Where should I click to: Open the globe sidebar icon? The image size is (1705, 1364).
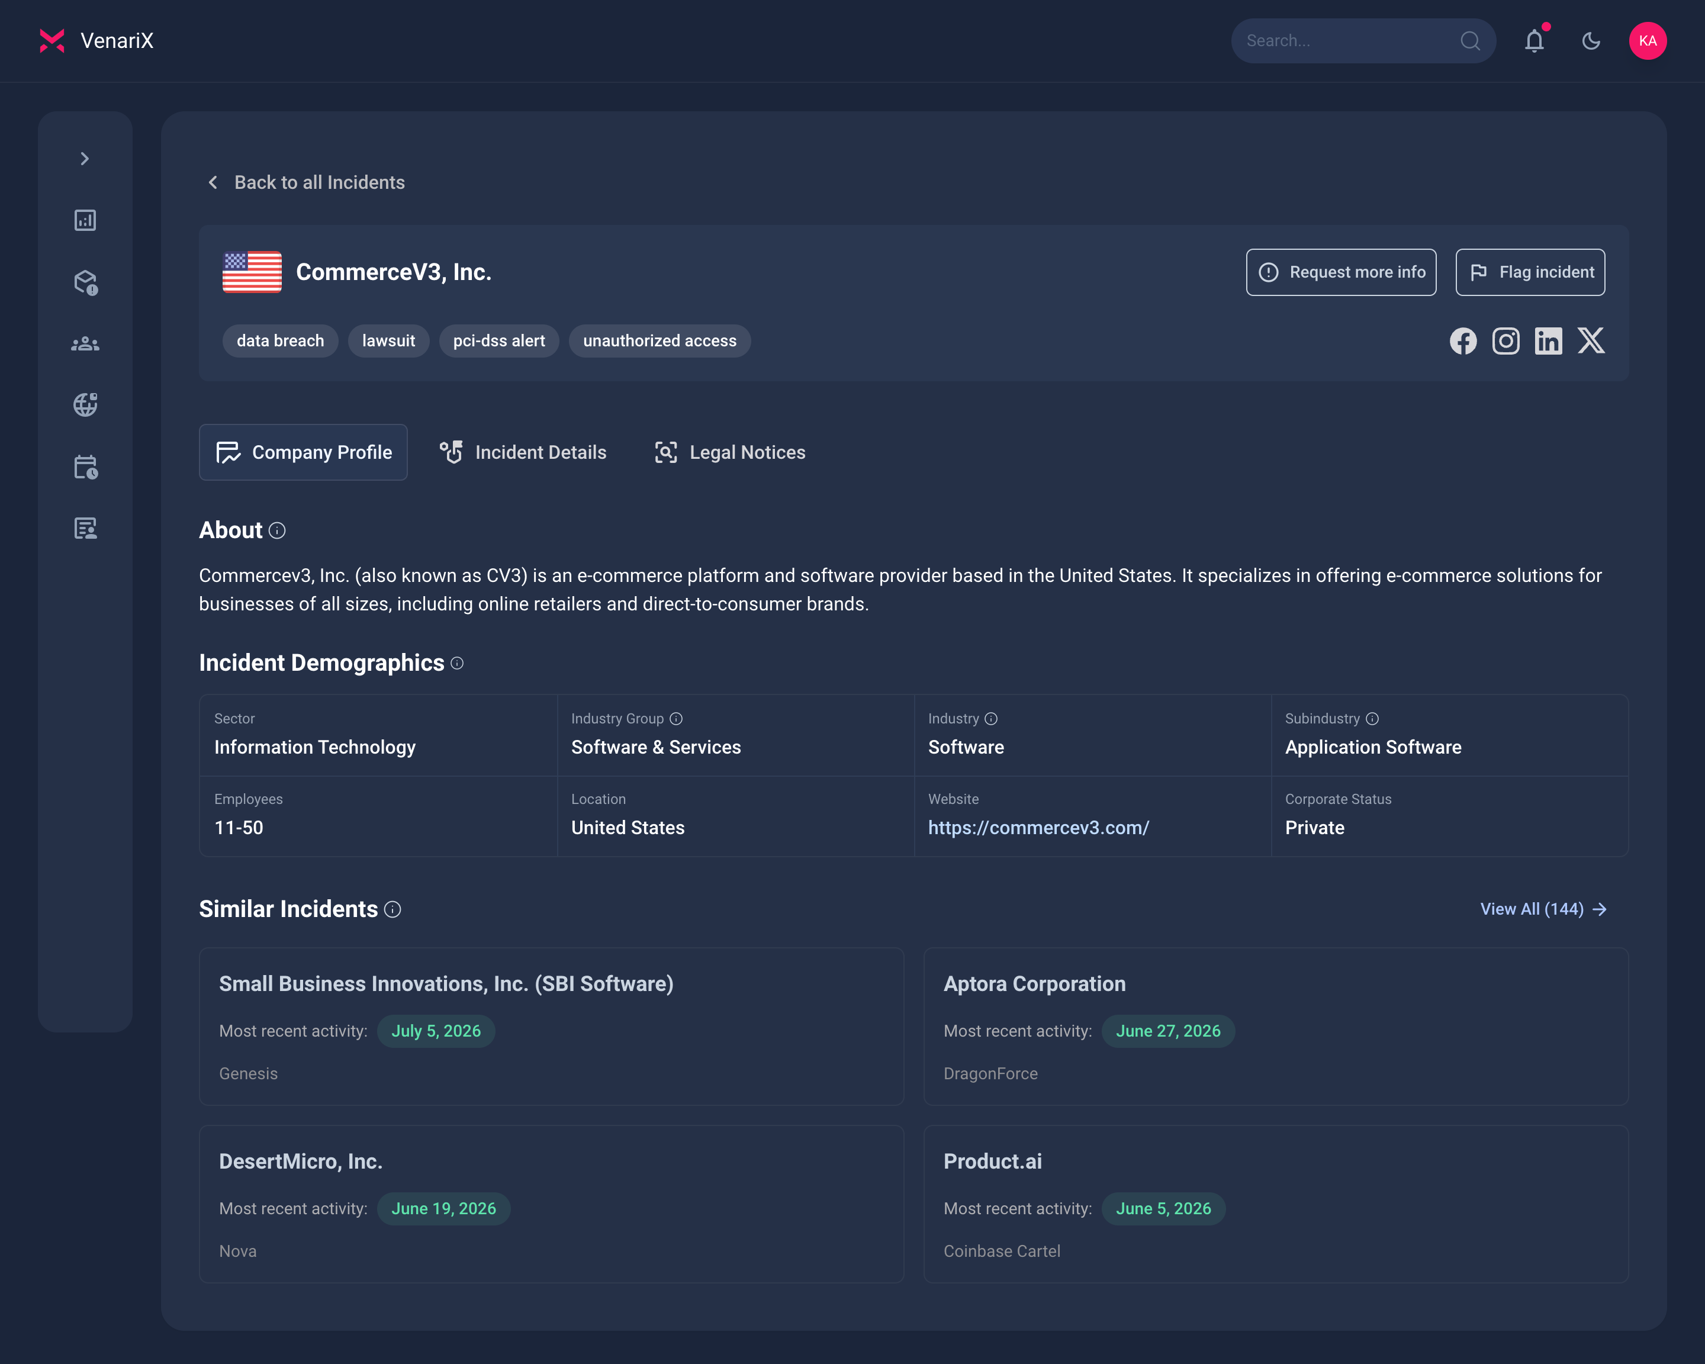click(x=85, y=405)
